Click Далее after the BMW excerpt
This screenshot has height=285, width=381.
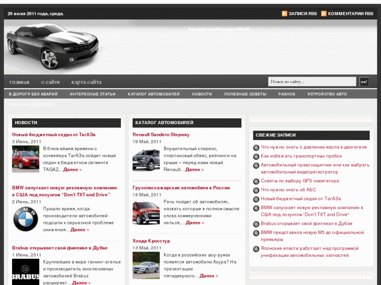pyautogui.click(x=80, y=230)
